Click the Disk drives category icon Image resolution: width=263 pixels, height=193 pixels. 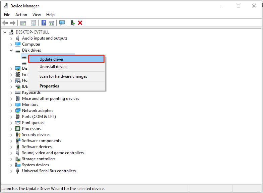(x=18, y=51)
